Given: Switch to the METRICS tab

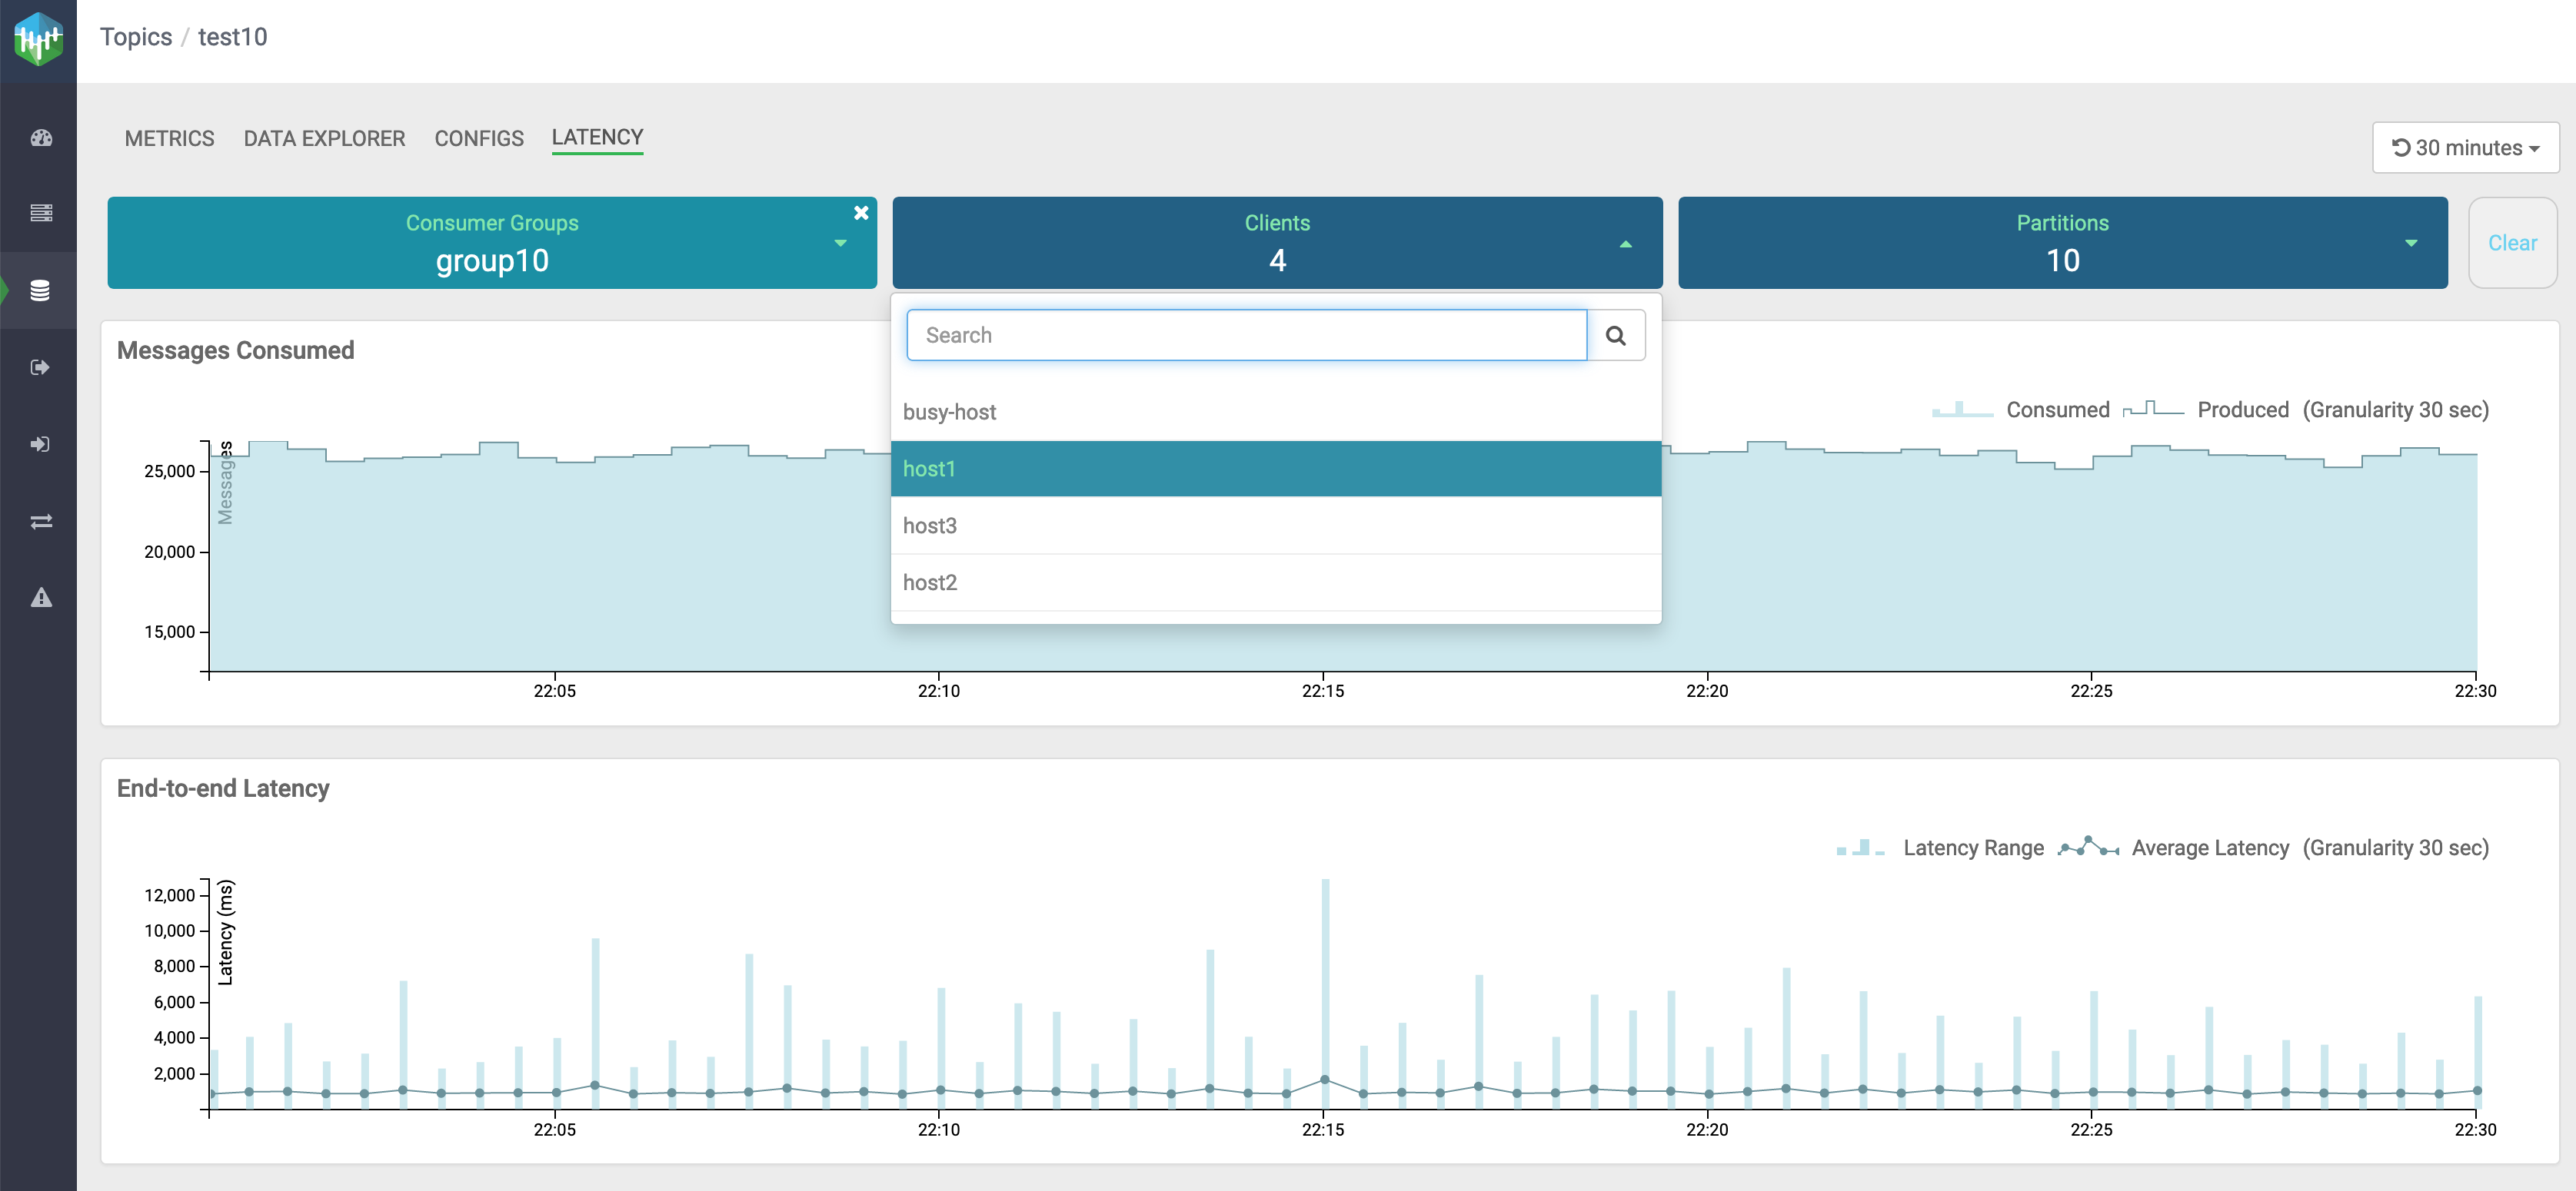Looking at the screenshot, I should [169, 139].
